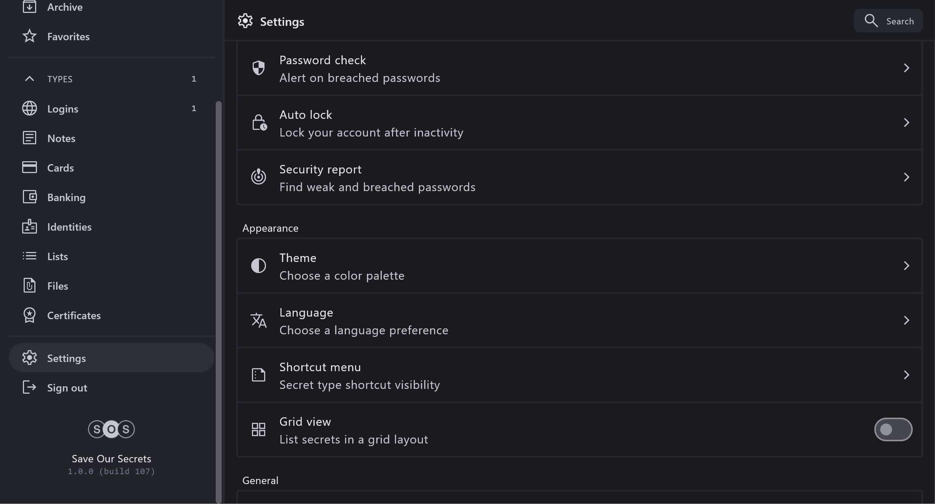Click the Auto lock padlock icon
Screen dimensions: 935x504
pos(259,122)
